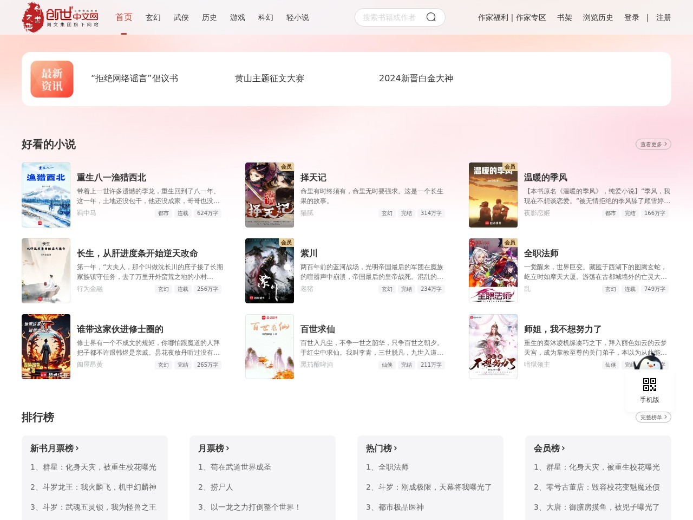Click the 会员 badge on 全职法师 cover
693x520 pixels.
(x=509, y=243)
